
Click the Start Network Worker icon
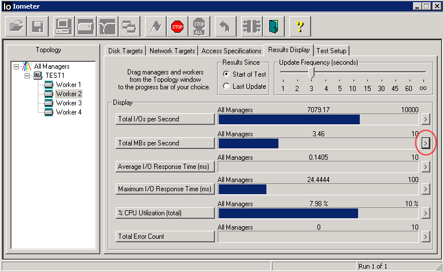tap(107, 26)
